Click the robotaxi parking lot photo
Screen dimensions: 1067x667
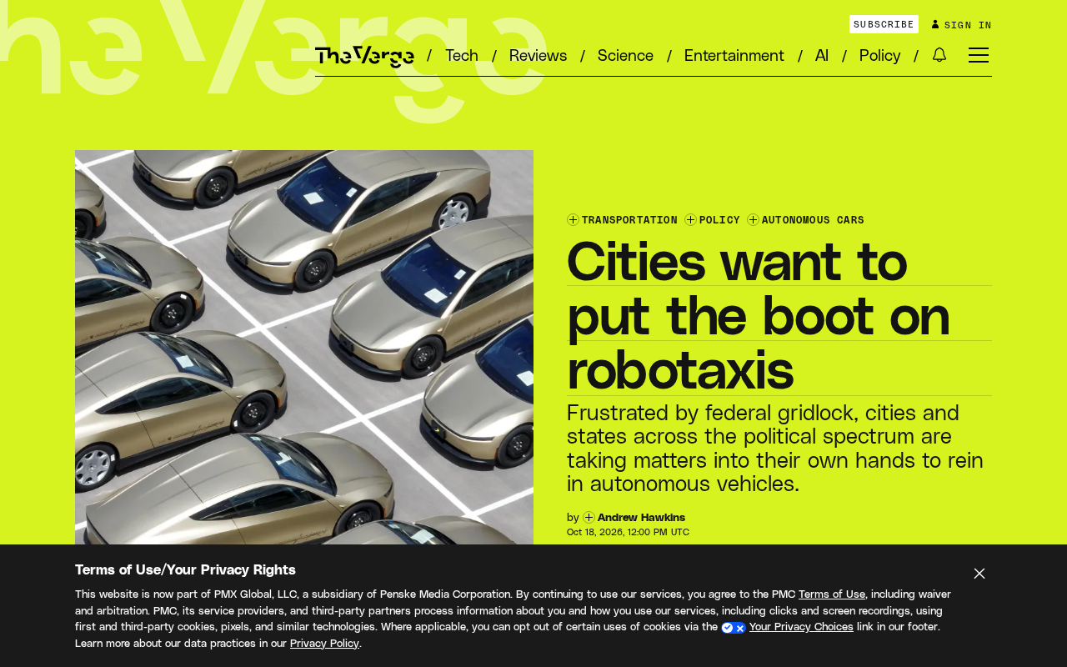304,348
